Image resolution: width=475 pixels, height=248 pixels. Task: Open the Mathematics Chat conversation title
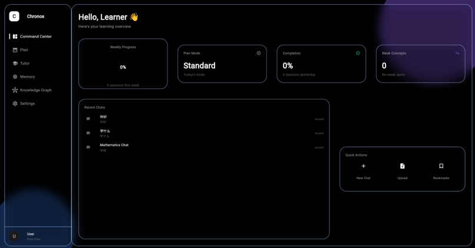click(x=114, y=145)
